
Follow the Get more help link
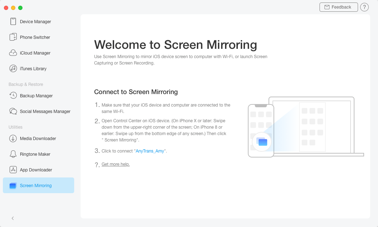[116, 164]
